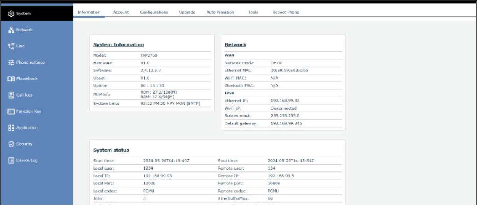The width and height of the screenshot is (478, 205).
Task: Click model value FAP2760
Action: 149,55
